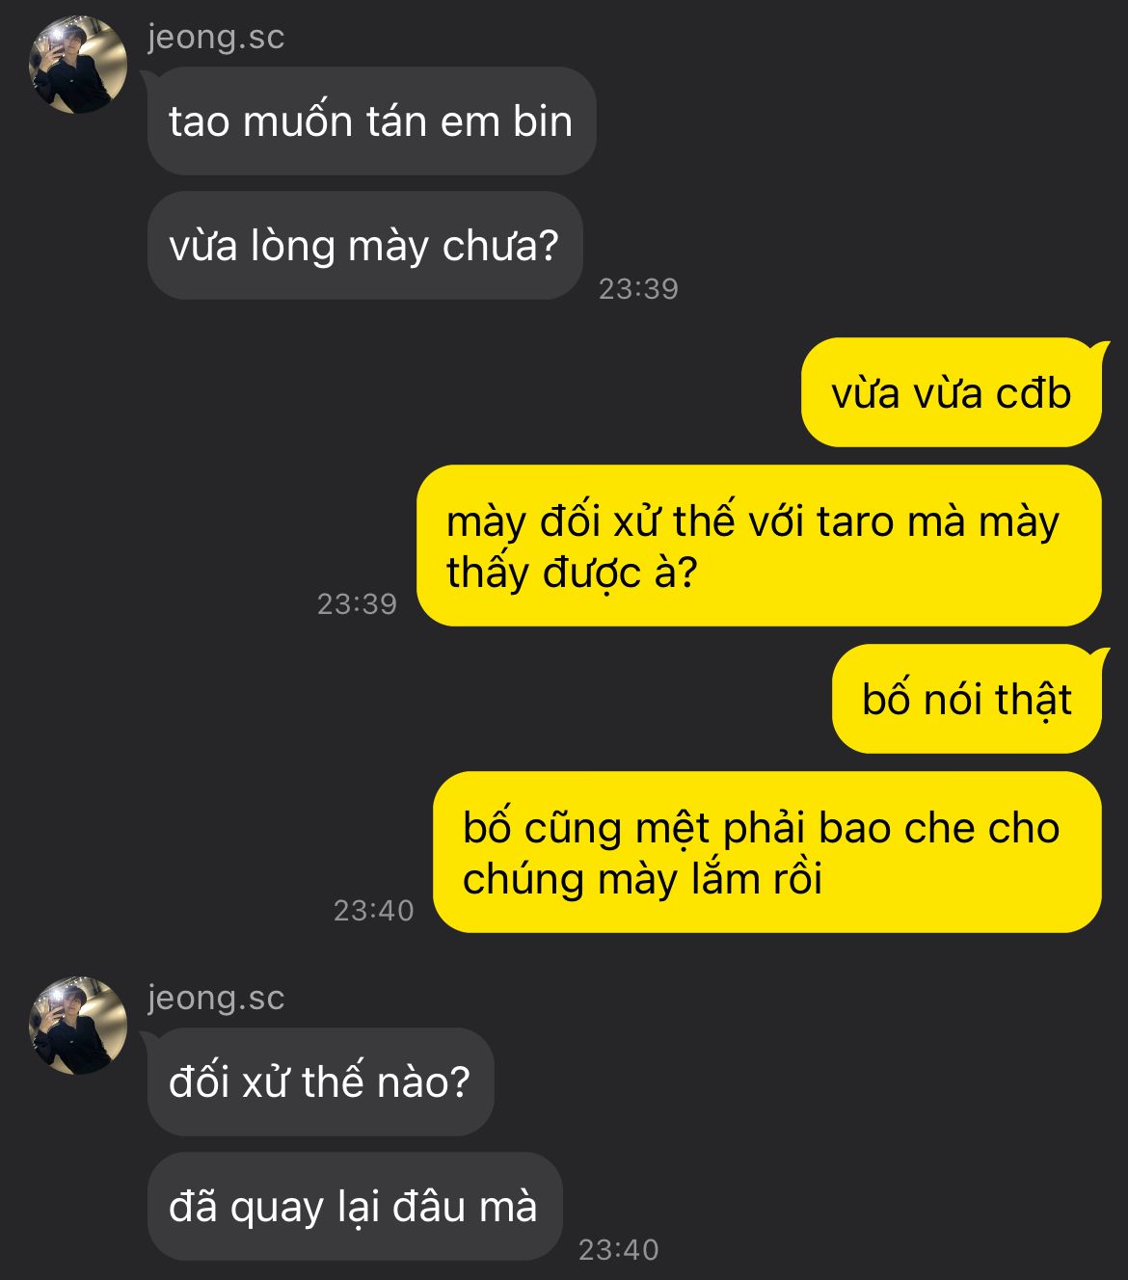Screen dimensions: 1128x1280
Task: Tap the words 'chúng mày lắm rồi'
Action: (642, 879)
